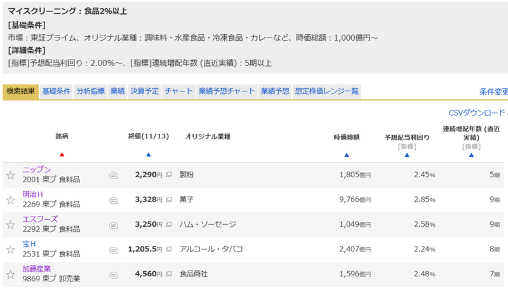This screenshot has height=289, width=508.
Task: Click the 菓子 industry cell
Action: 187,199
